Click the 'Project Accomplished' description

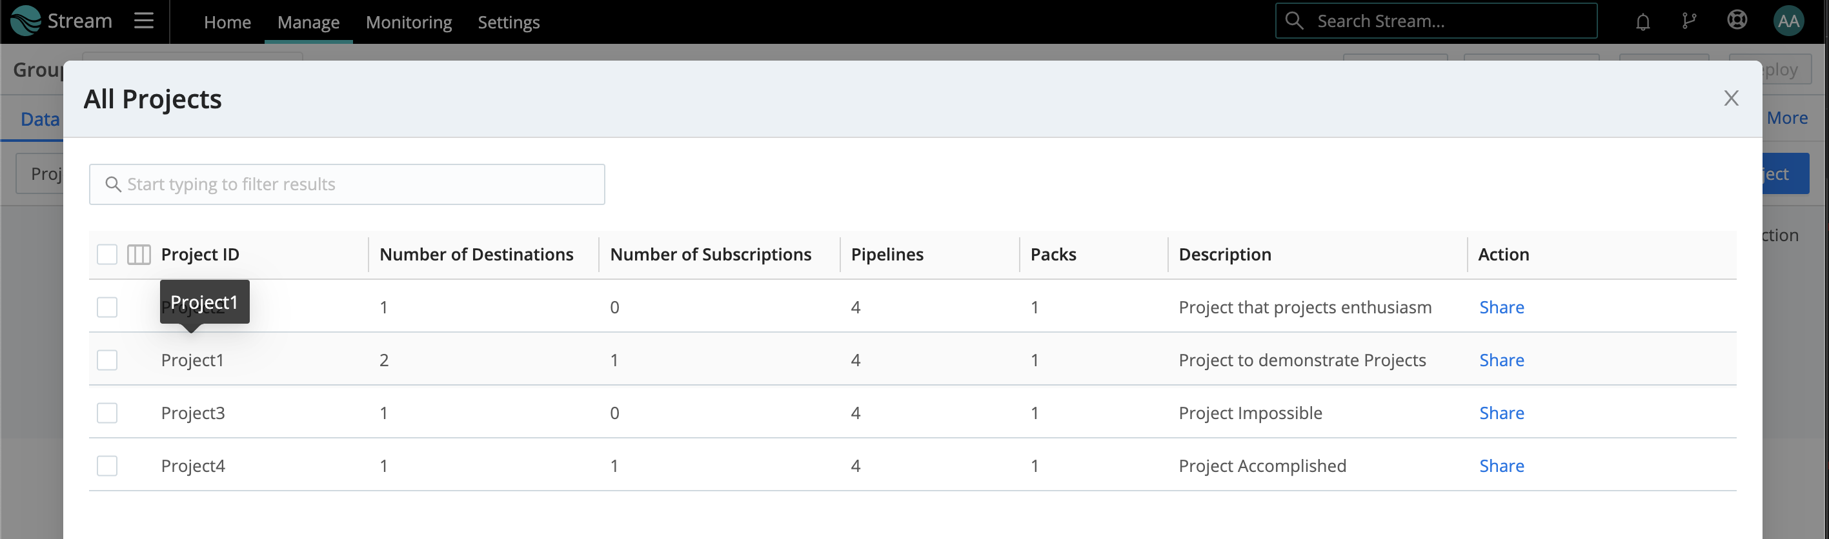[1262, 466]
